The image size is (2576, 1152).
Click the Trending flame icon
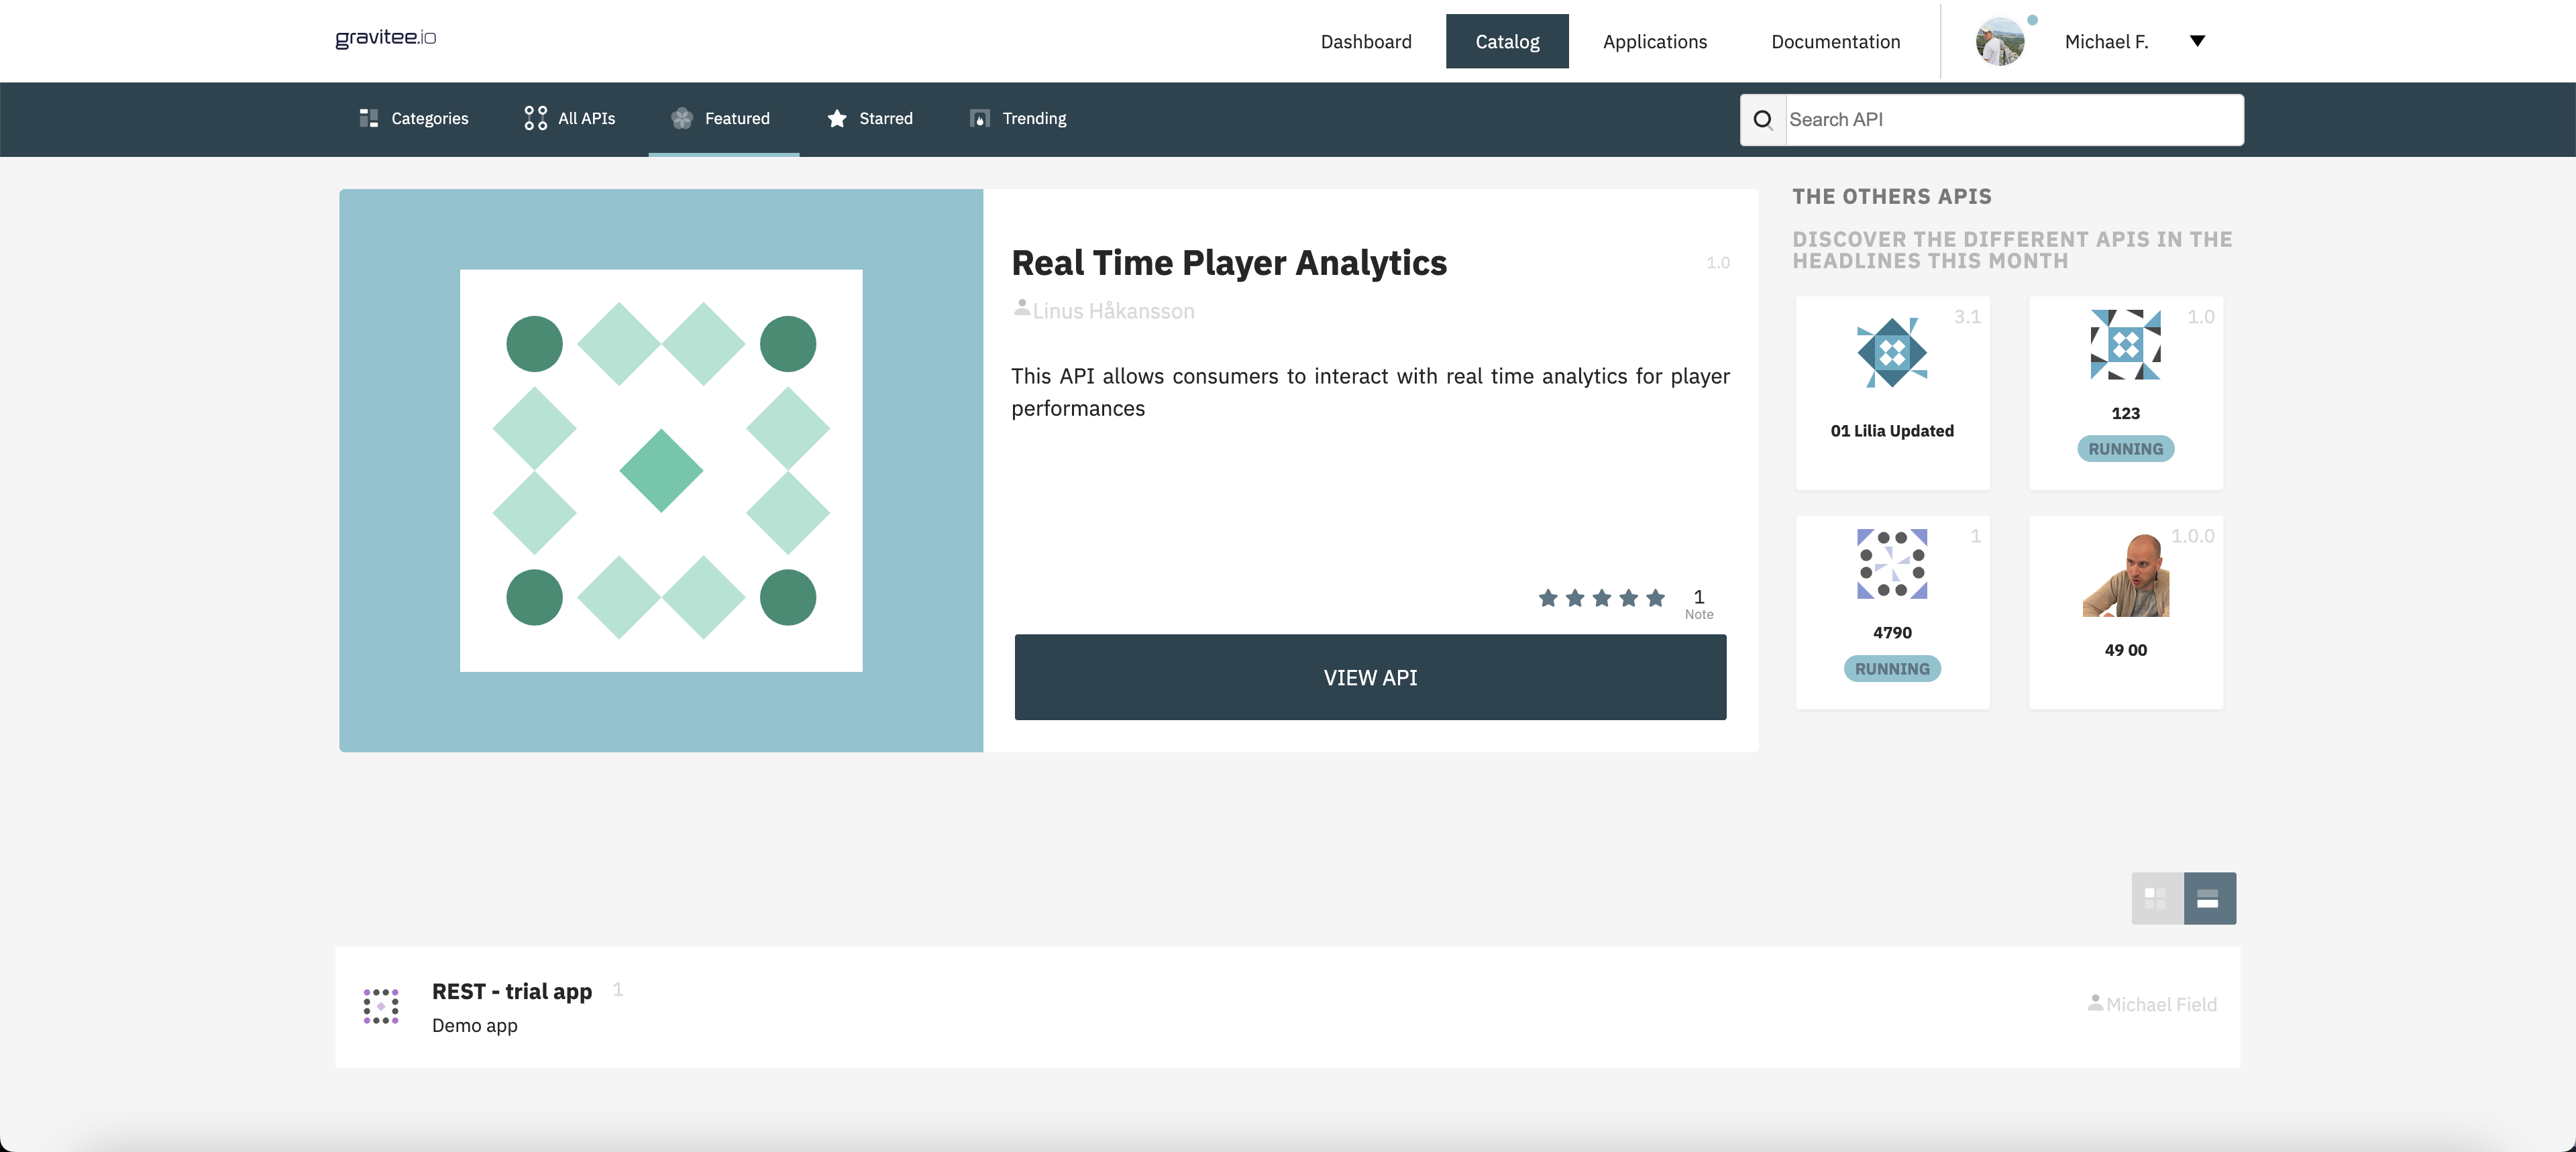coord(979,118)
